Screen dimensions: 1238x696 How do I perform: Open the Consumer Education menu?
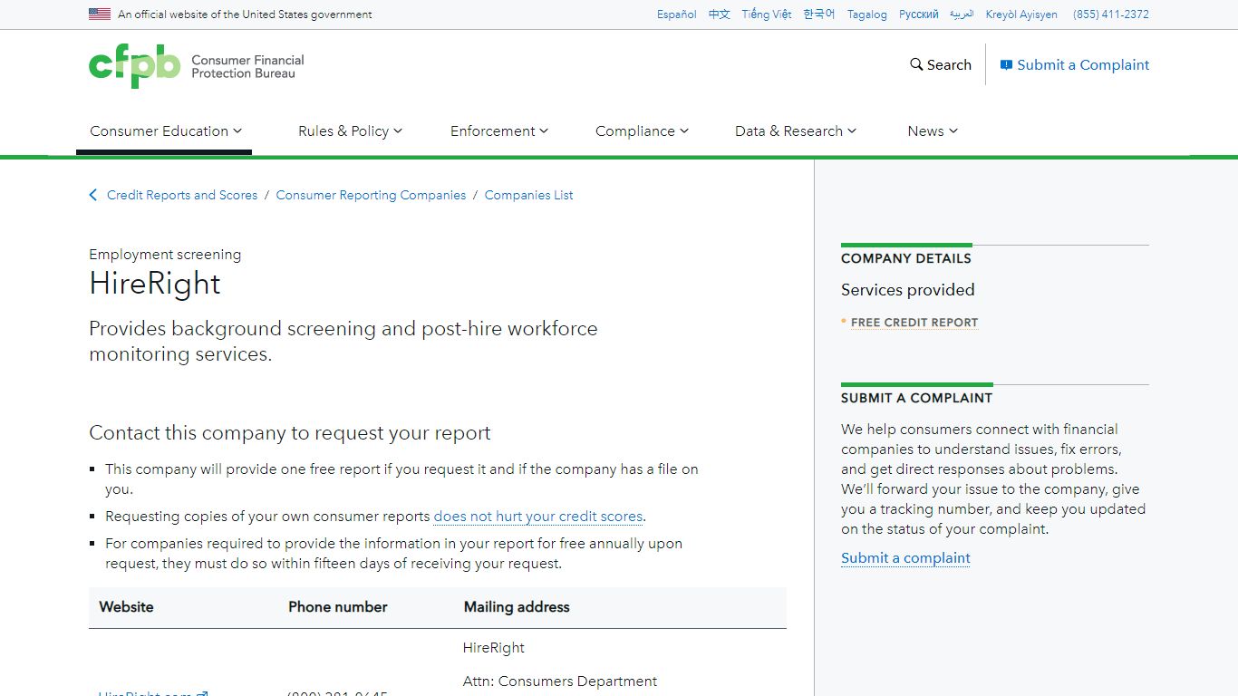(164, 130)
